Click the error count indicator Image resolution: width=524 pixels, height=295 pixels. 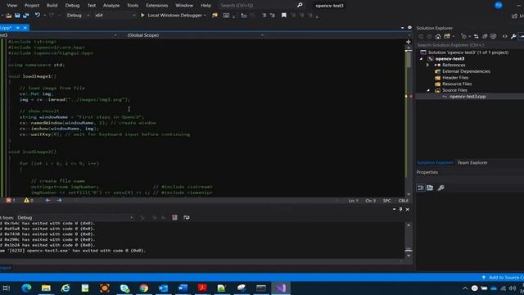pyautogui.click(x=11, y=200)
